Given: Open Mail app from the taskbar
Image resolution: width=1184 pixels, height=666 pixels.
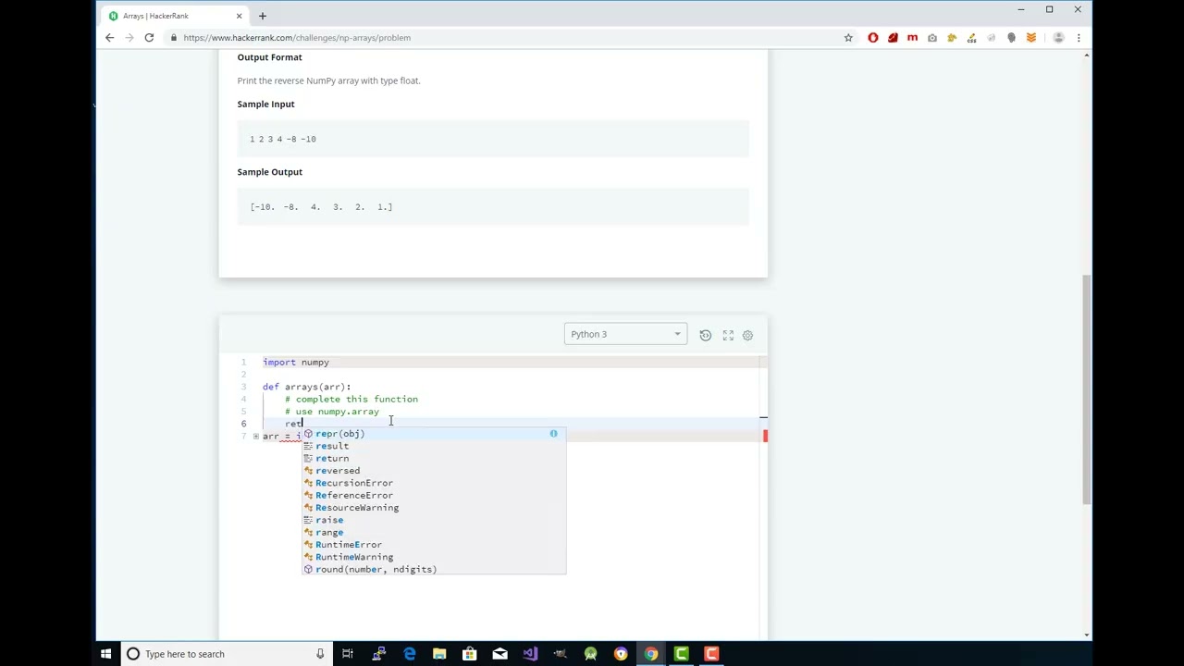Looking at the screenshot, I should click(499, 654).
